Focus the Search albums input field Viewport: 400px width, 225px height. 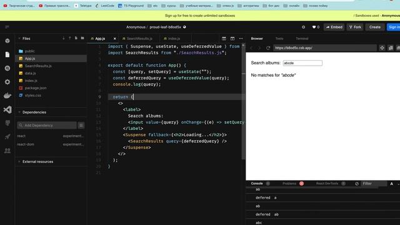302,63
